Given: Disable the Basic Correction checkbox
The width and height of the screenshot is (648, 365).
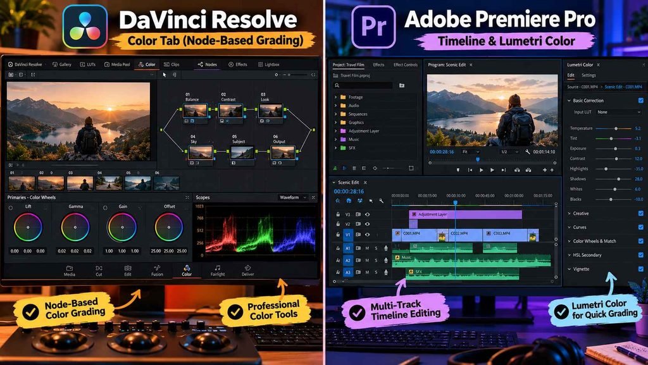Looking at the screenshot, I should coord(640,101).
